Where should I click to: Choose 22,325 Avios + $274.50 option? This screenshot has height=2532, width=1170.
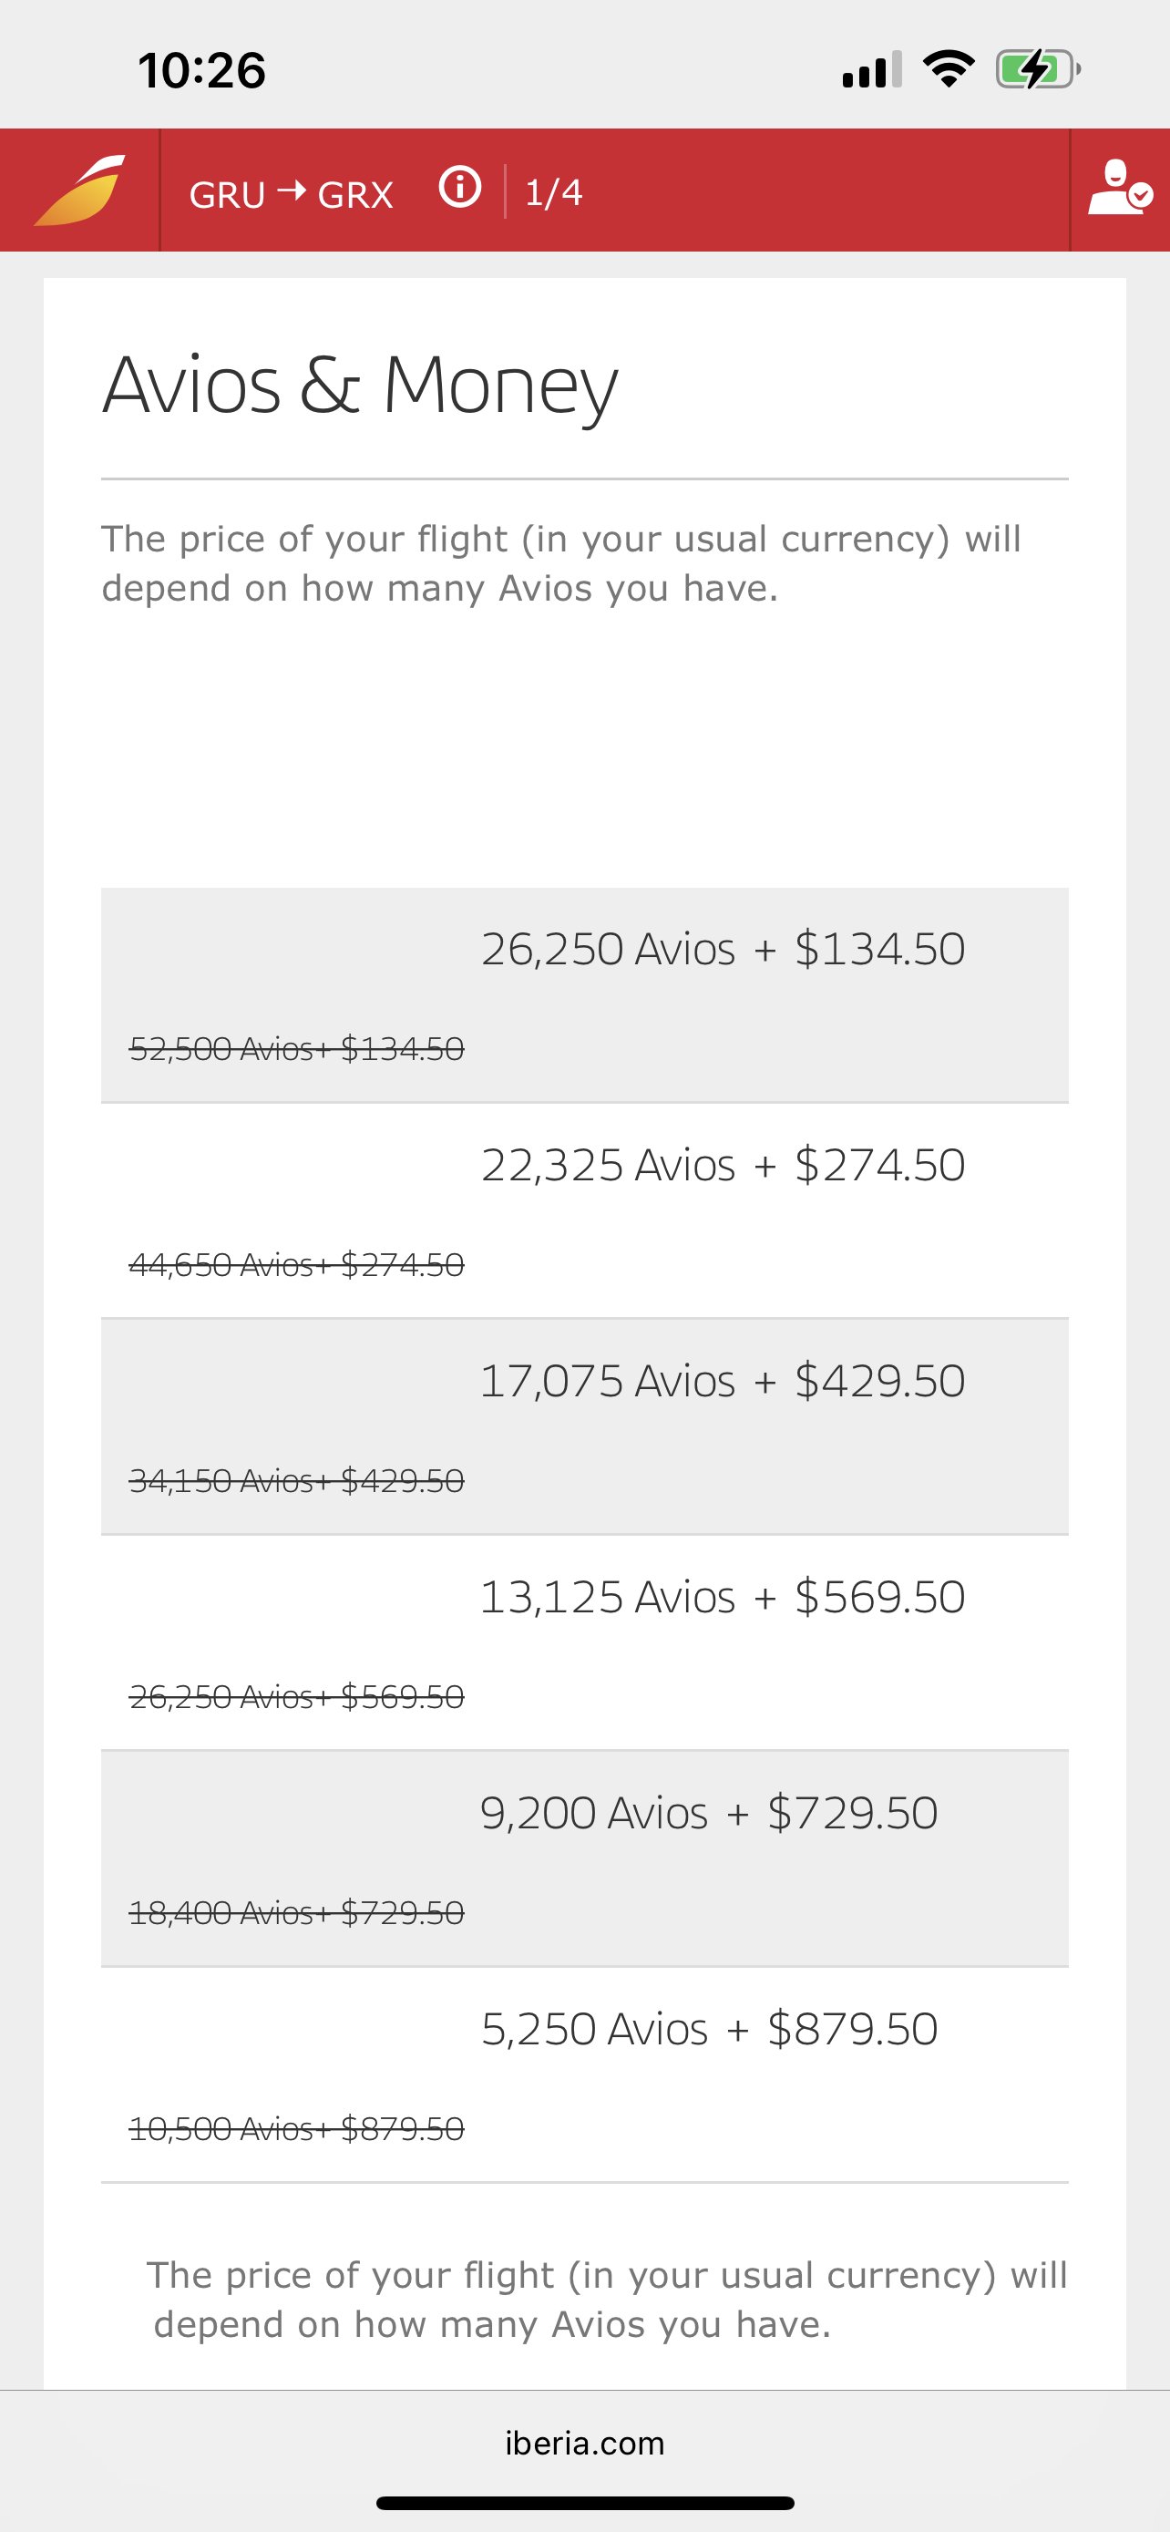click(x=584, y=1211)
